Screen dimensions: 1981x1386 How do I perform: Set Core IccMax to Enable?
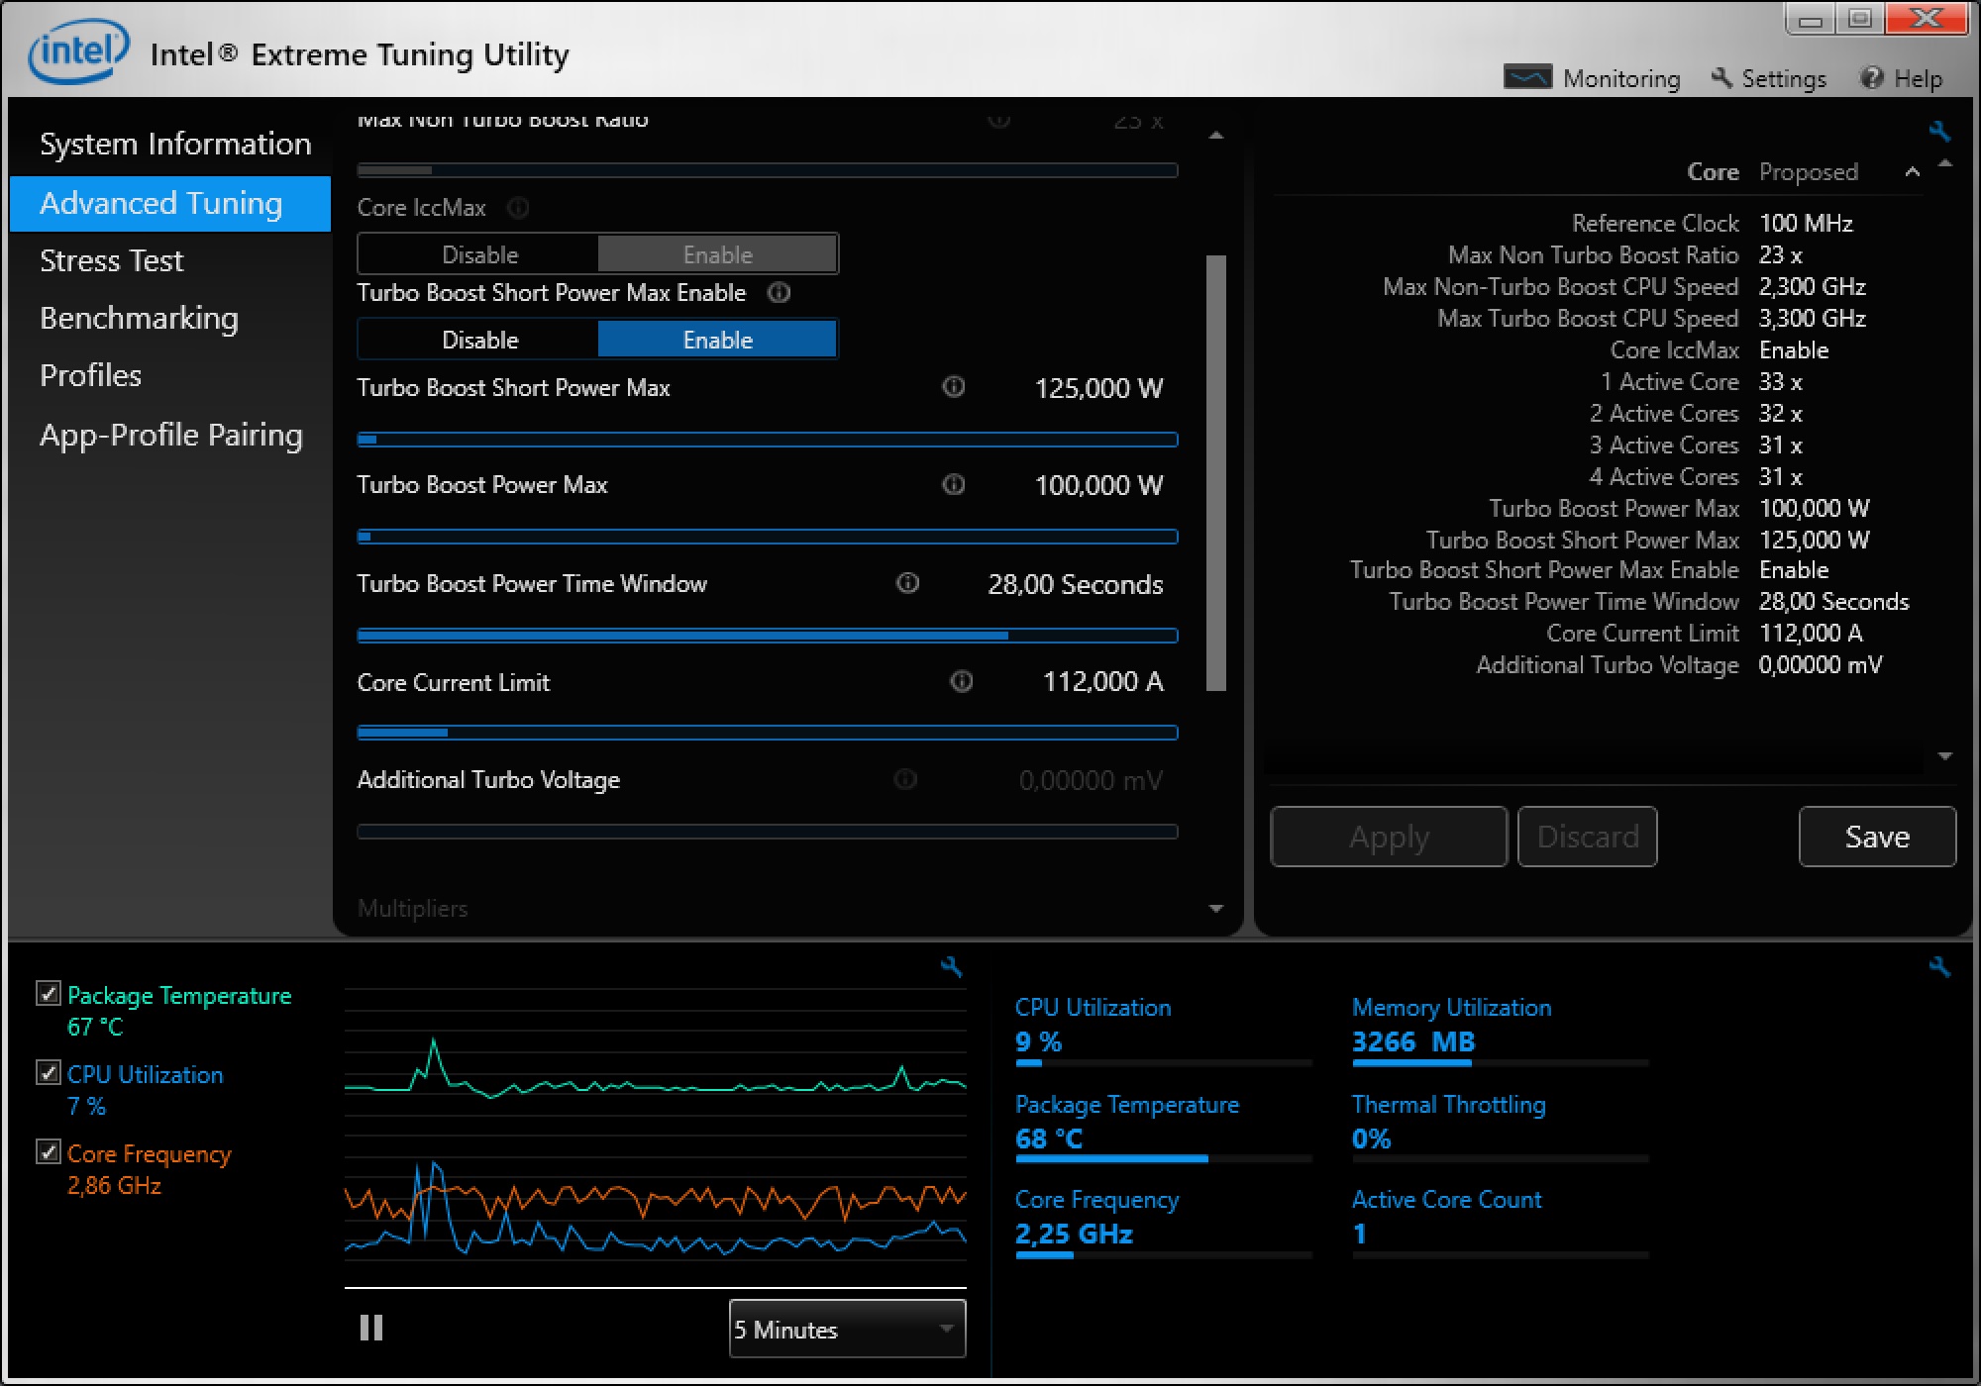click(718, 254)
